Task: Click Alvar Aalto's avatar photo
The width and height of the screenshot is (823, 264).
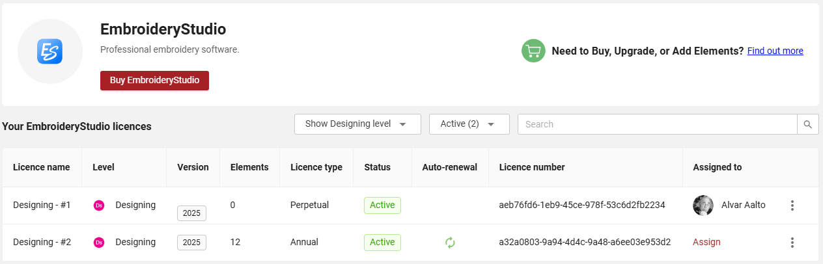Action: tap(703, 205)
